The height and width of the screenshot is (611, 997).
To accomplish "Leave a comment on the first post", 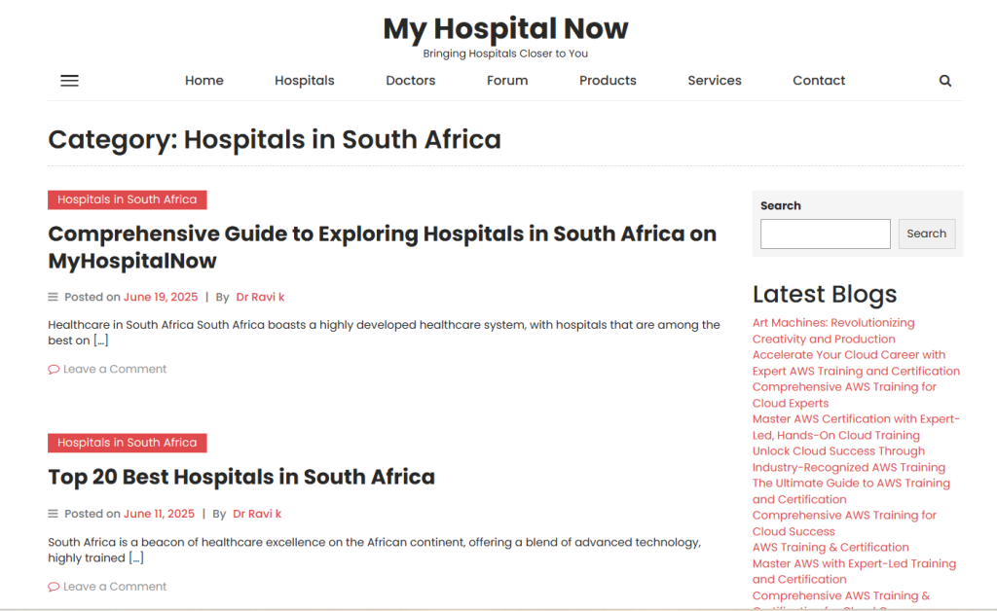I will tap(115, 370).
